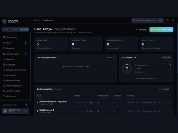This screenshot has height=133, width=178.
Task: Click the Open Roles stat card
Action: tap(51, 44)
